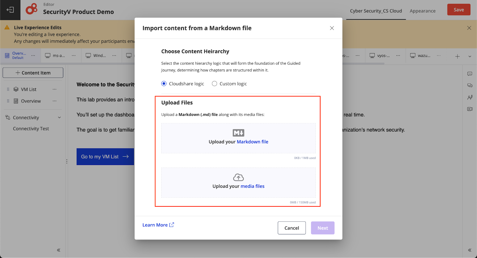
Task: Click the video camera icon in right sidebar
Action: click(x=470, y=109)
